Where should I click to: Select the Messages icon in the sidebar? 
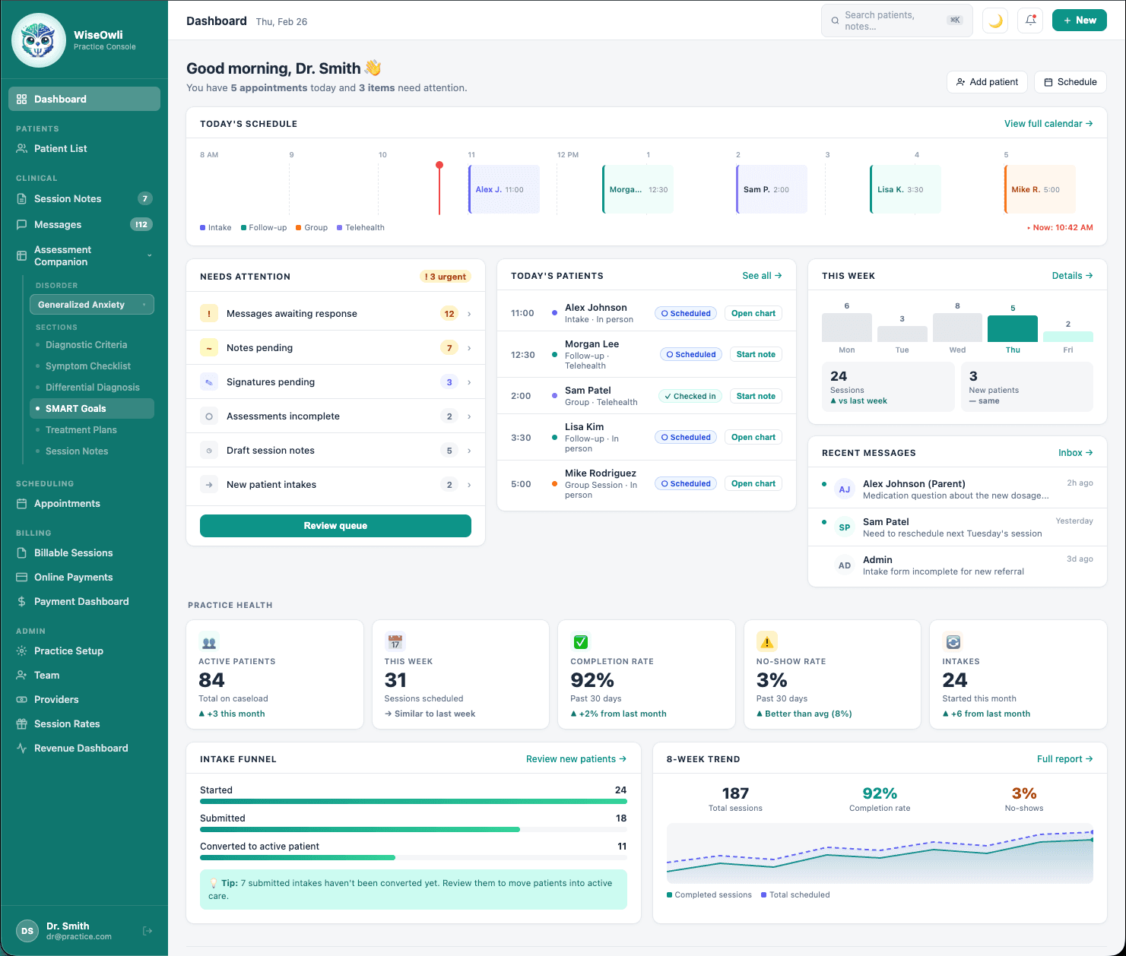pos(21,224)
